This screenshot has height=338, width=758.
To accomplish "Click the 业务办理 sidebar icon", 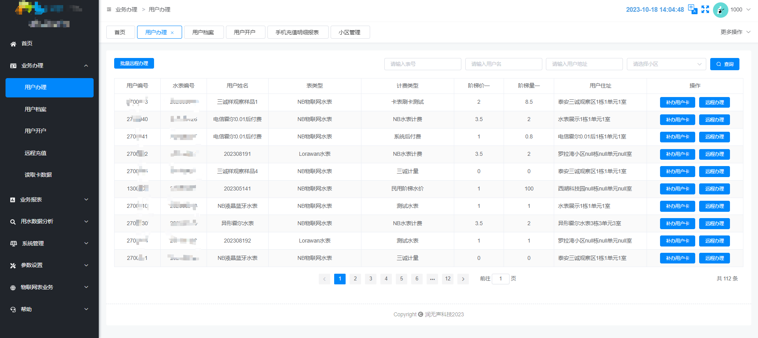I will pyautogui.click(x=13, y=66).
